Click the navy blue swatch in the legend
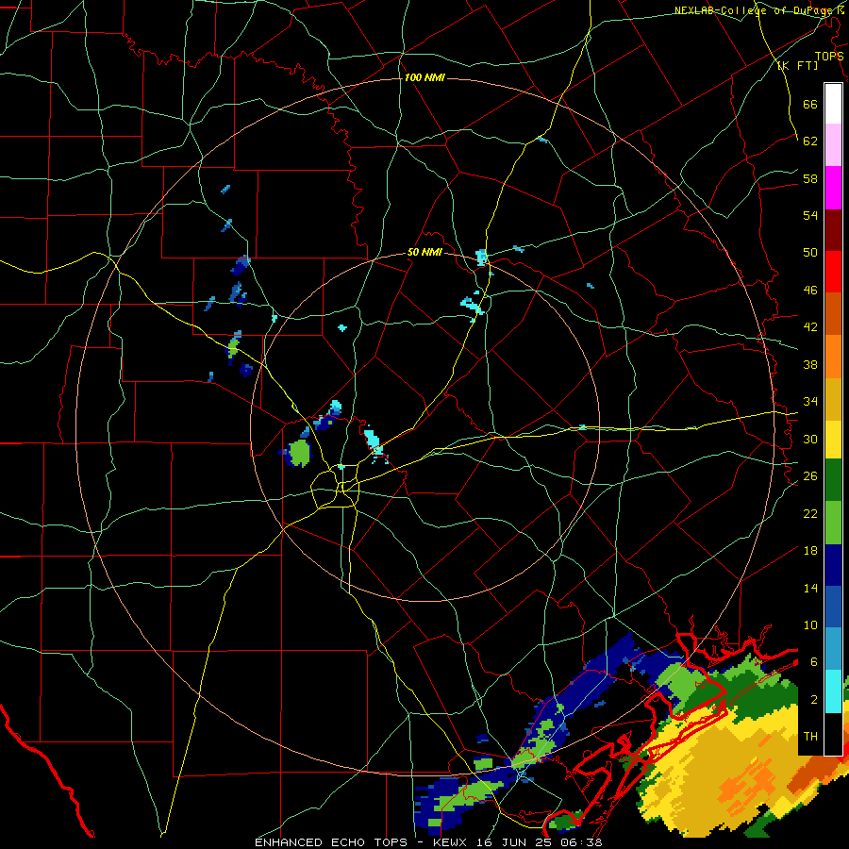Image resolution: width=849 pixels, height=849 pixels. click(x=833, y=565)
